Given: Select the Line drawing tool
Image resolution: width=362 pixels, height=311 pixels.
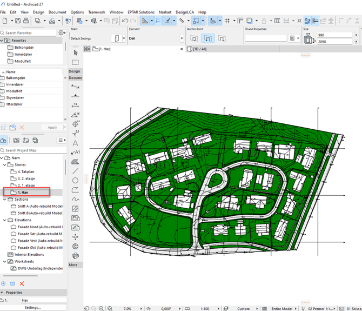Looking at the screenshot, I should 75,171.
